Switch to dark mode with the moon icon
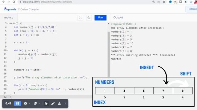The height and width of the screenshot is (110, 197). (x=89, y=18)
